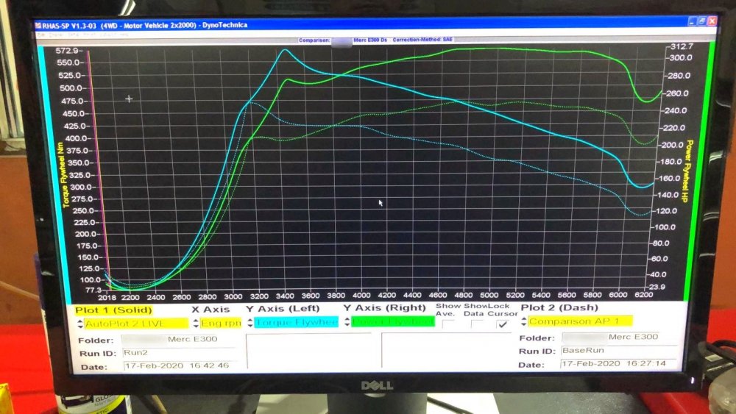Uncheck the Lock Cursor checkbox

(503, 324)
